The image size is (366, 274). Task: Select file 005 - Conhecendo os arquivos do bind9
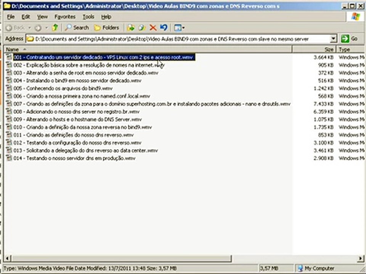pos(63,89)
